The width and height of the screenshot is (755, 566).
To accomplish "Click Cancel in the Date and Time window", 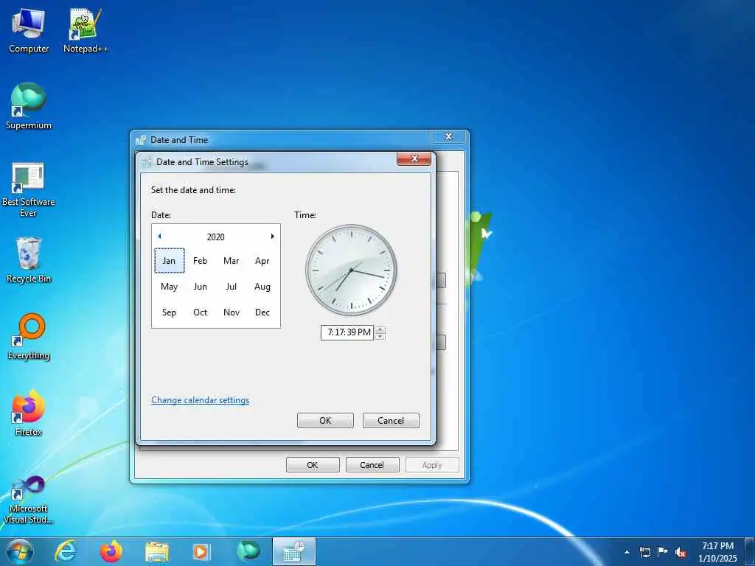I will [372, 465].
